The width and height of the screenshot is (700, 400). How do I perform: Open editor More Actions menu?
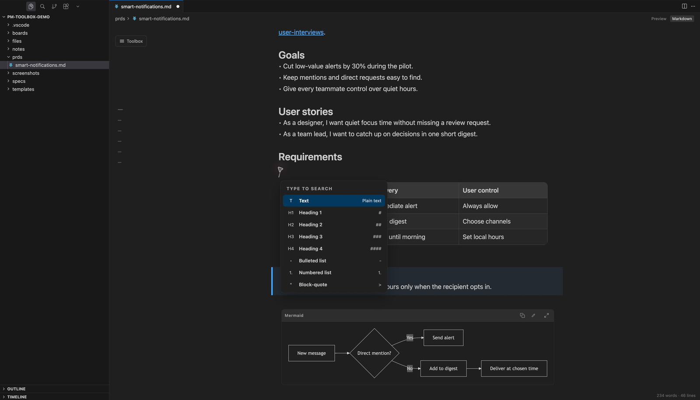tap(693, 6)
